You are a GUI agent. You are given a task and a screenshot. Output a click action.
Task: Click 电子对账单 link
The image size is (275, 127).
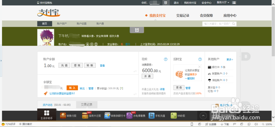[x=226, y=105]
